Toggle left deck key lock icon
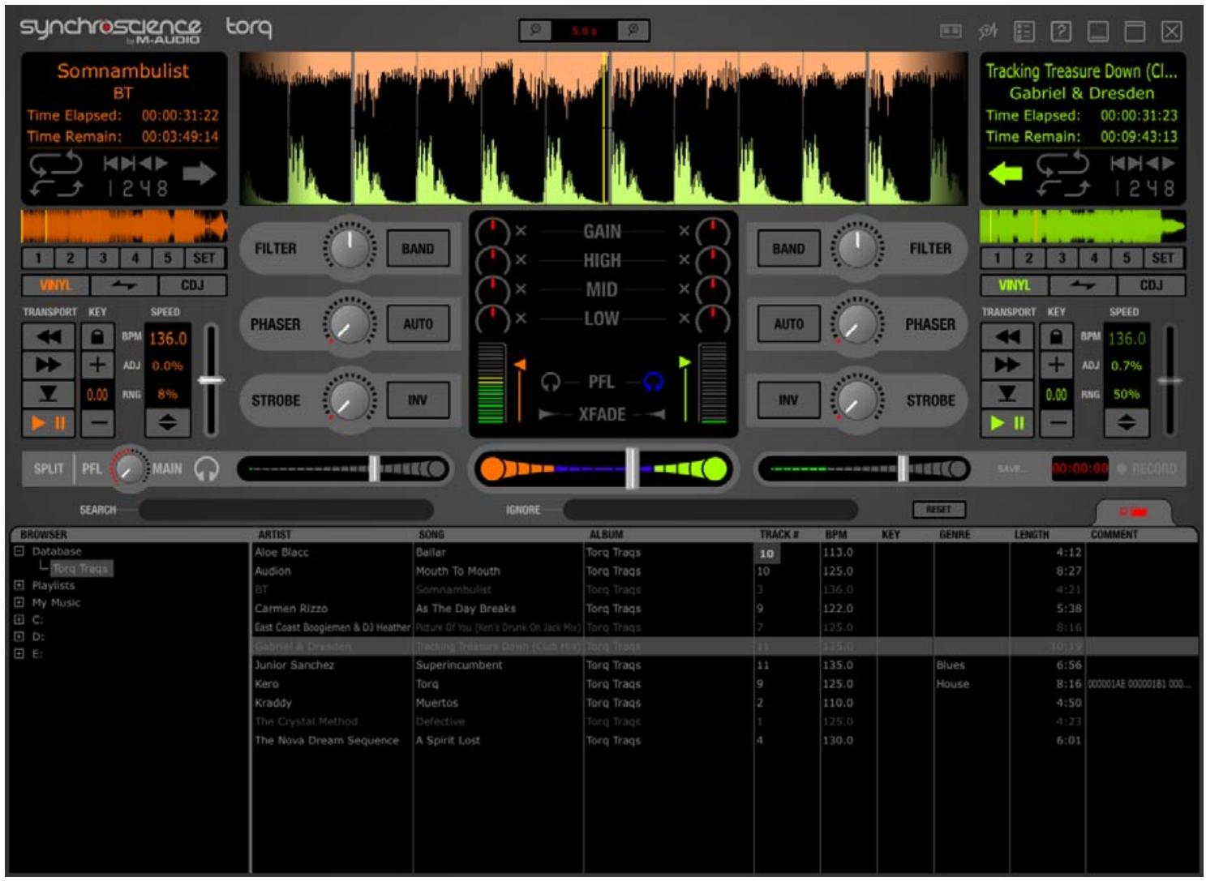 pyautogui.click(x=97, y=337)
